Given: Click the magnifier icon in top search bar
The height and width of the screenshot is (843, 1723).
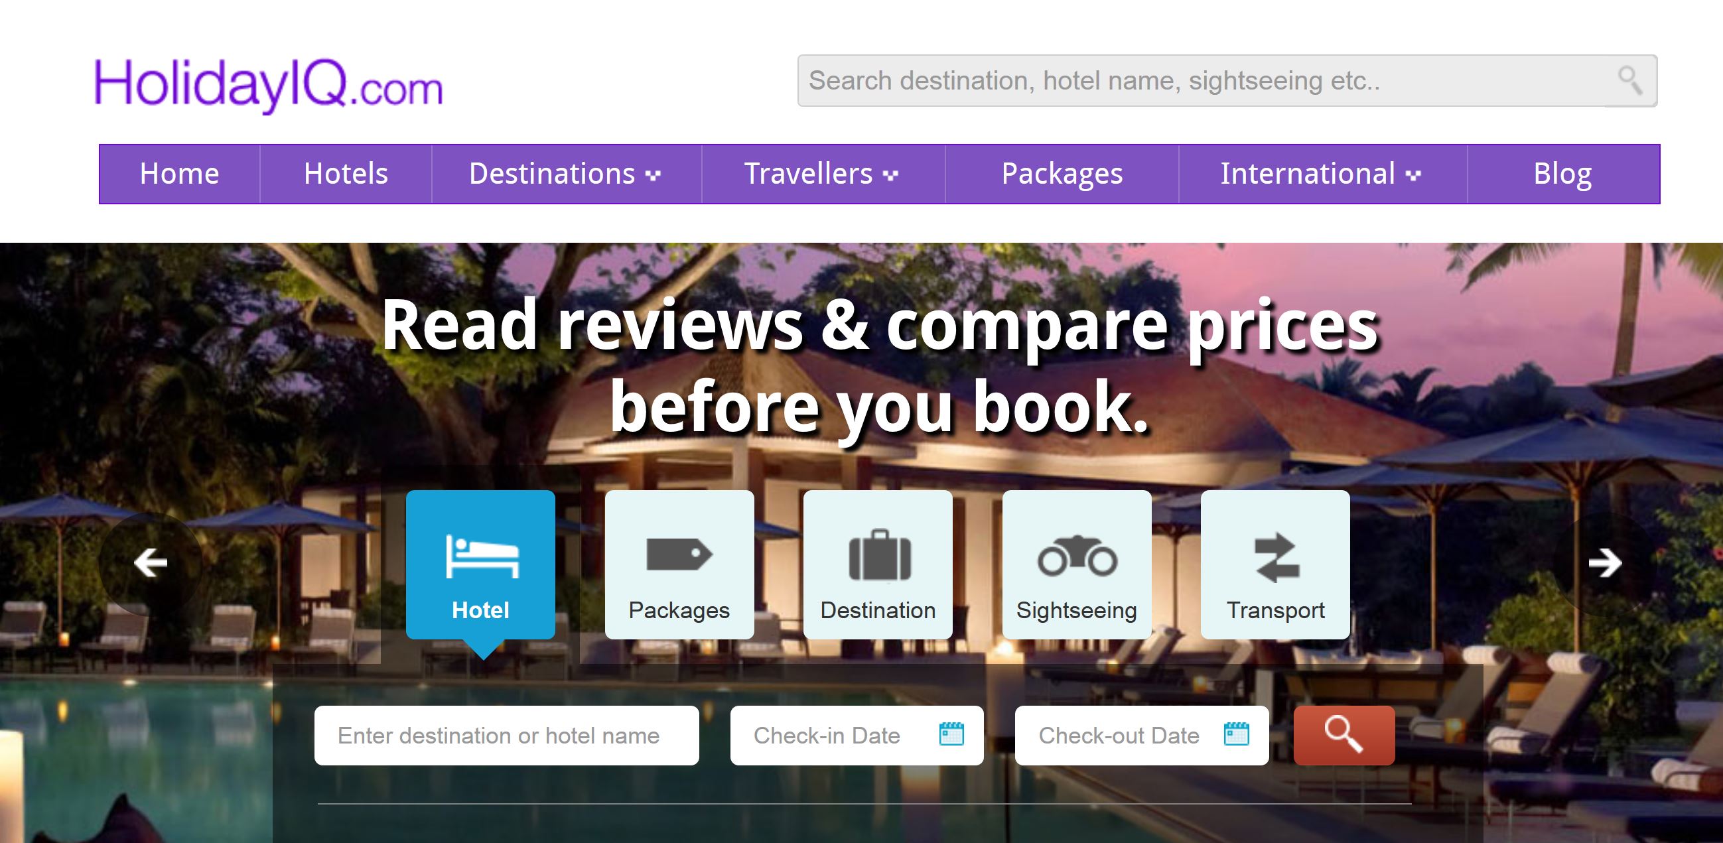Looking at the screenshot, I should (1630, 81).
